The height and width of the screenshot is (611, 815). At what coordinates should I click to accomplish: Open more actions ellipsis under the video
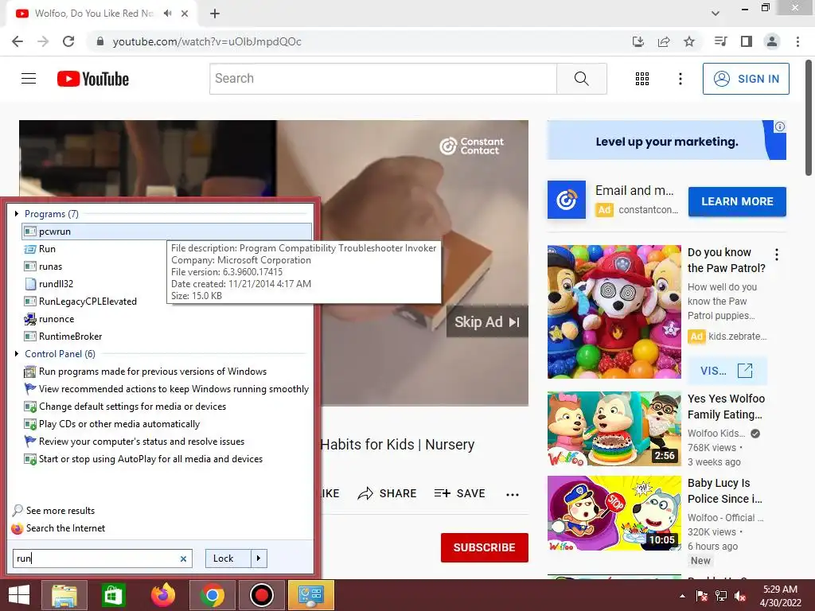coord(513,494)
